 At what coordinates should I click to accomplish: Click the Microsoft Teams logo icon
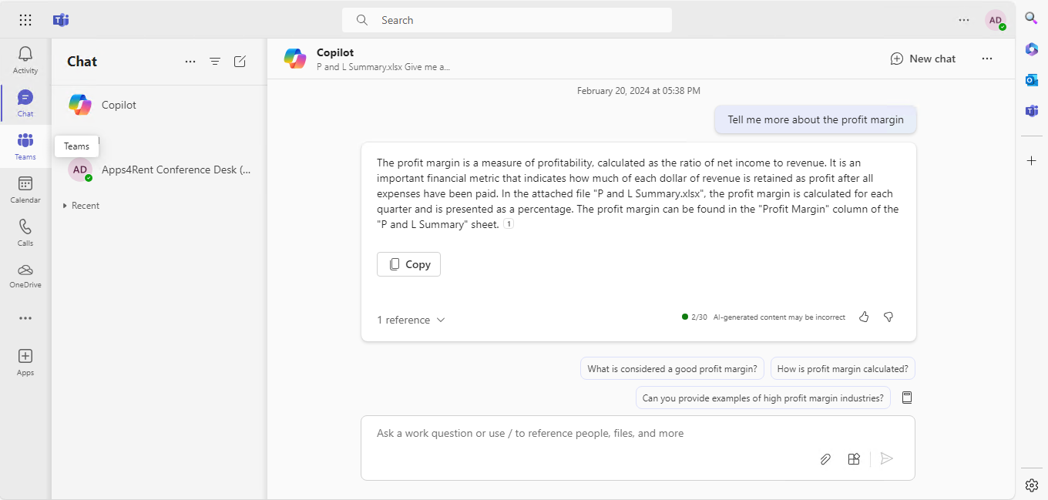tap(61, 20)
